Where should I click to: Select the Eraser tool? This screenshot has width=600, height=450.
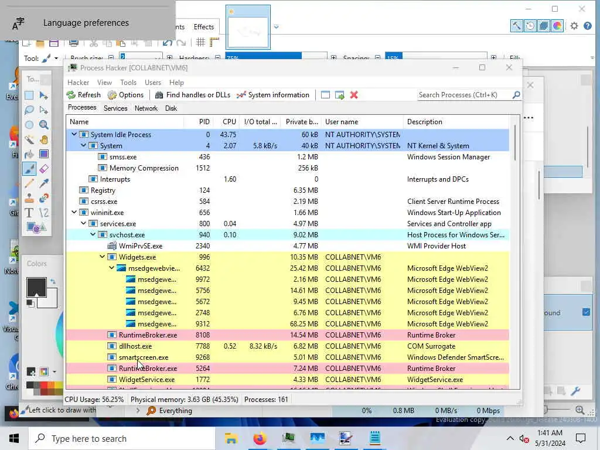(x=43, y=169)
